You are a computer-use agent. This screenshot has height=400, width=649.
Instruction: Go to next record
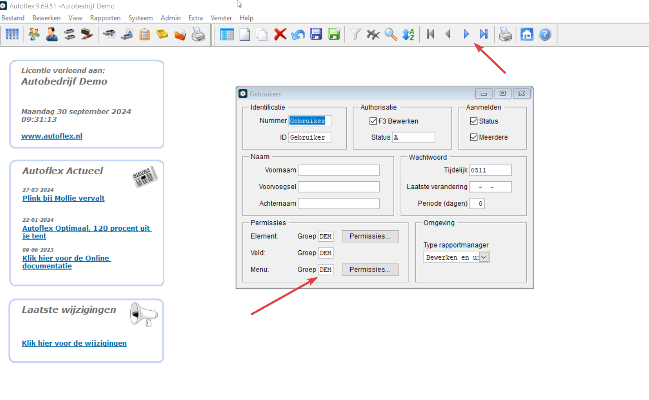[466, 34]
